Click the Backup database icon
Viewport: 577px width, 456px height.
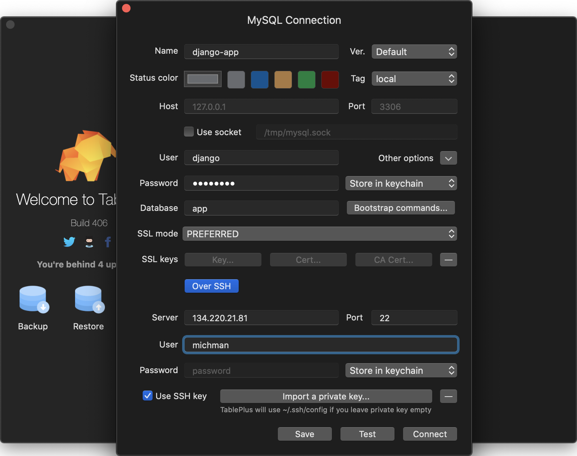point(34,299)
